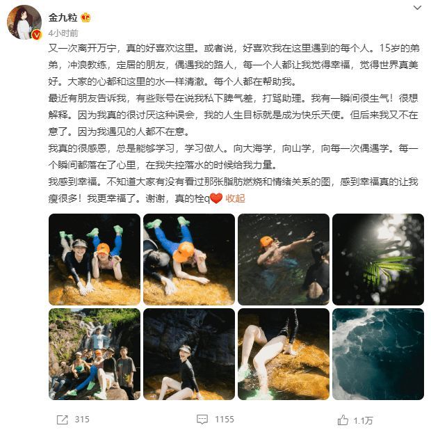Open the 4小时前 timestamp link
The height and width of the screenshot is (430, 431).
[x=63, y=33]
